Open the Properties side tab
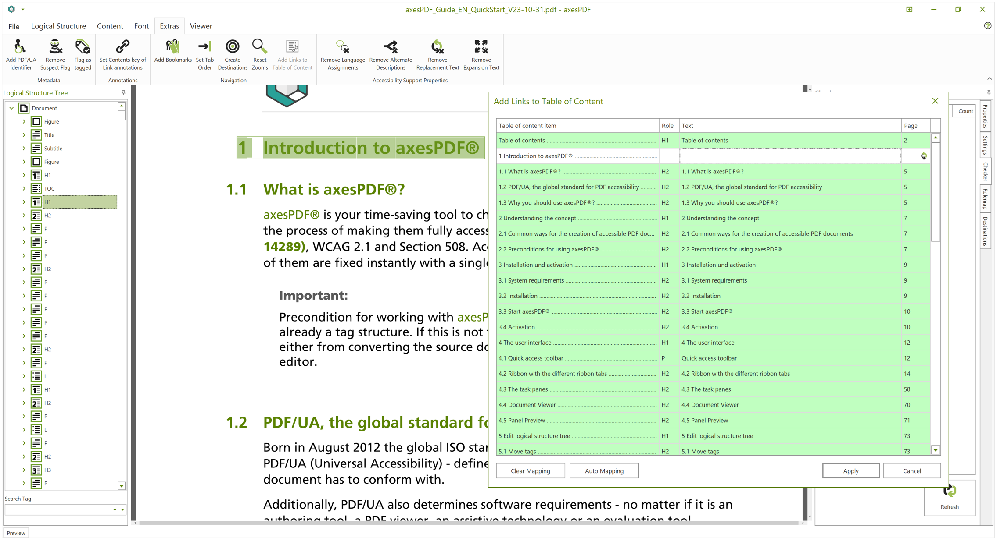 click(986, 116)
